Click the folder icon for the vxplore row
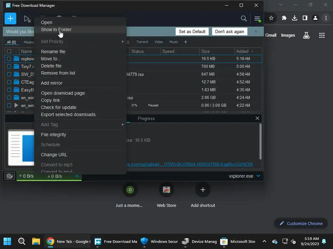This screenshot has width=333, height=249. tap(16, 59)
